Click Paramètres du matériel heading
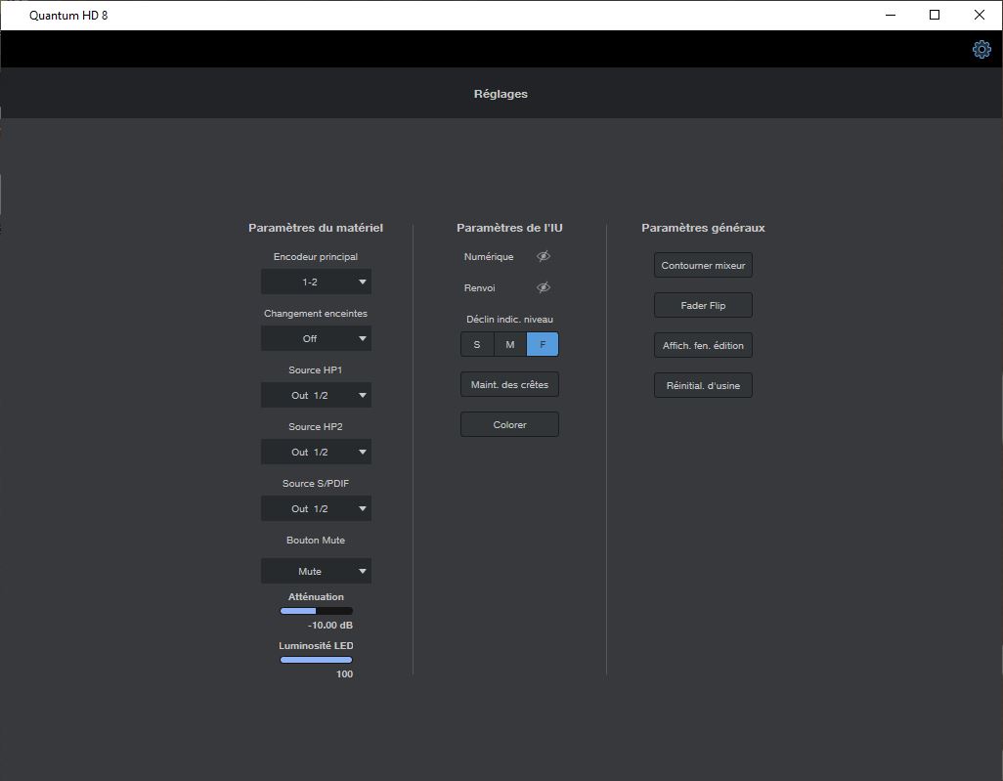 coord(316,228)
